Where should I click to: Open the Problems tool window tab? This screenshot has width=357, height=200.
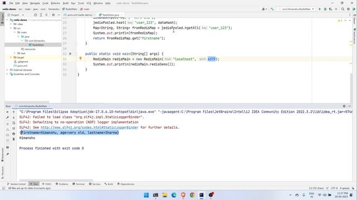point(62,184)
